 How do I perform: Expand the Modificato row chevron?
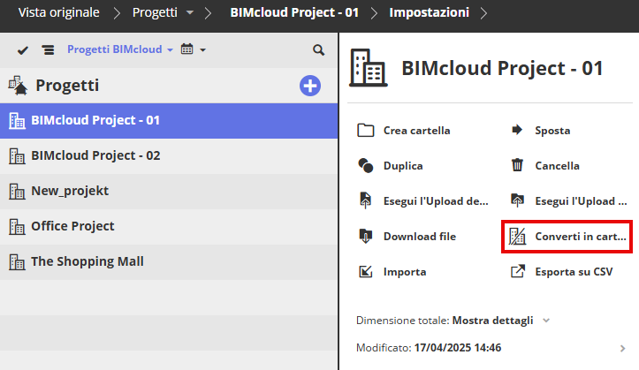click(x=622, y=348)
